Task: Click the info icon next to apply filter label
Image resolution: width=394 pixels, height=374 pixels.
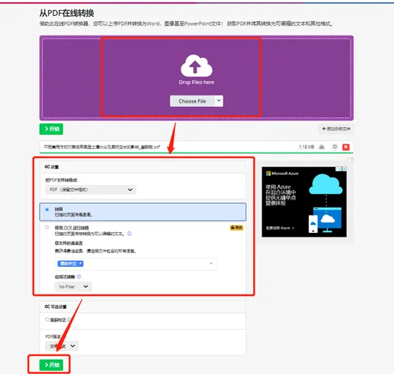Action: tap(79, 276)
